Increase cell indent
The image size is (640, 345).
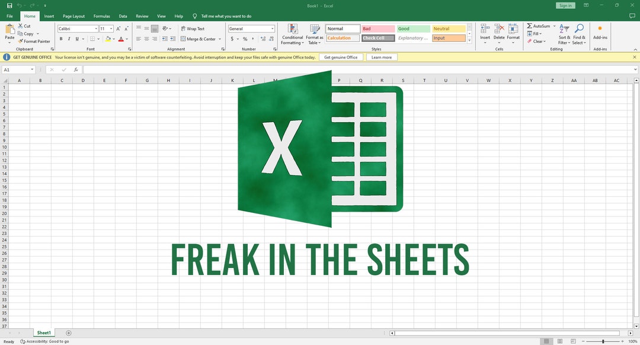pos(172,39)
